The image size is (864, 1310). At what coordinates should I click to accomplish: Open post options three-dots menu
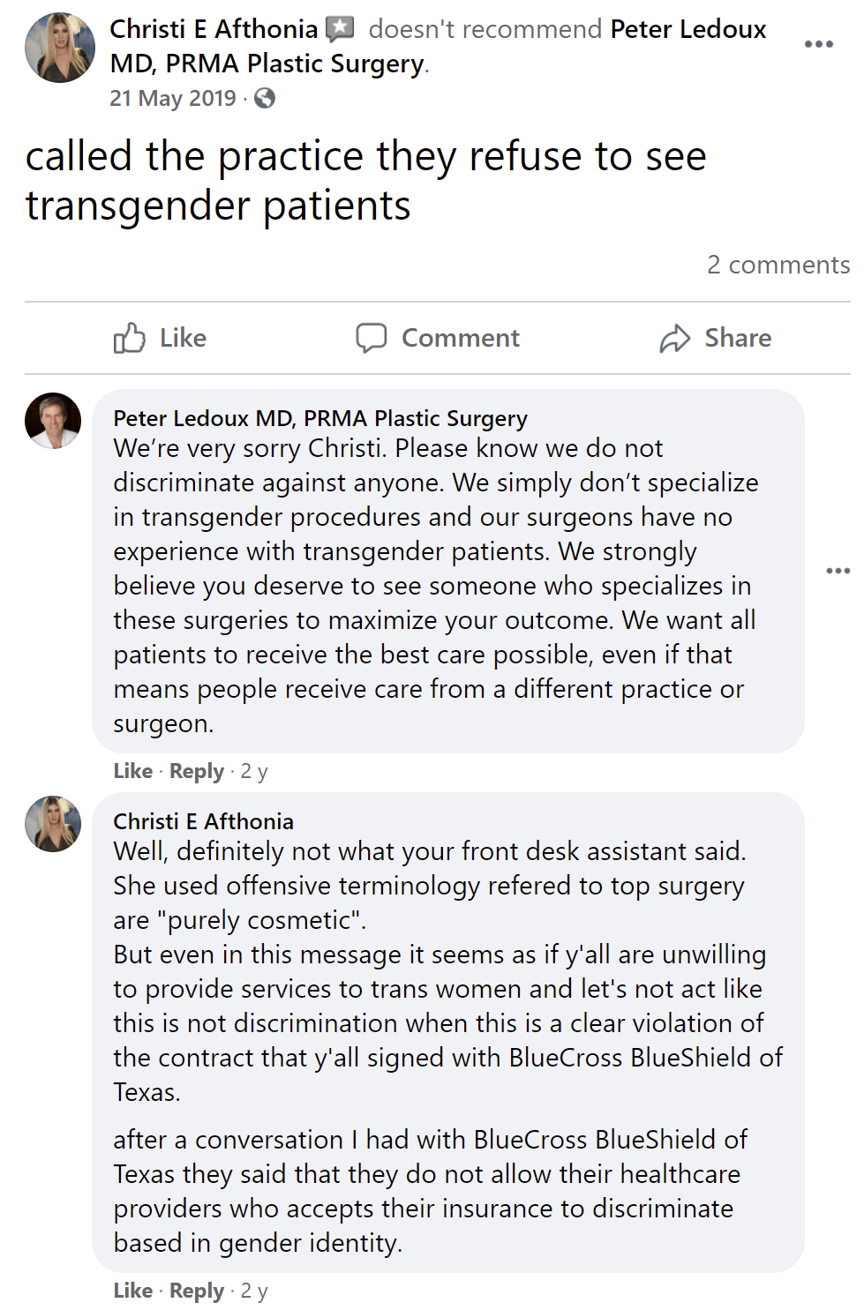(818, 44)
